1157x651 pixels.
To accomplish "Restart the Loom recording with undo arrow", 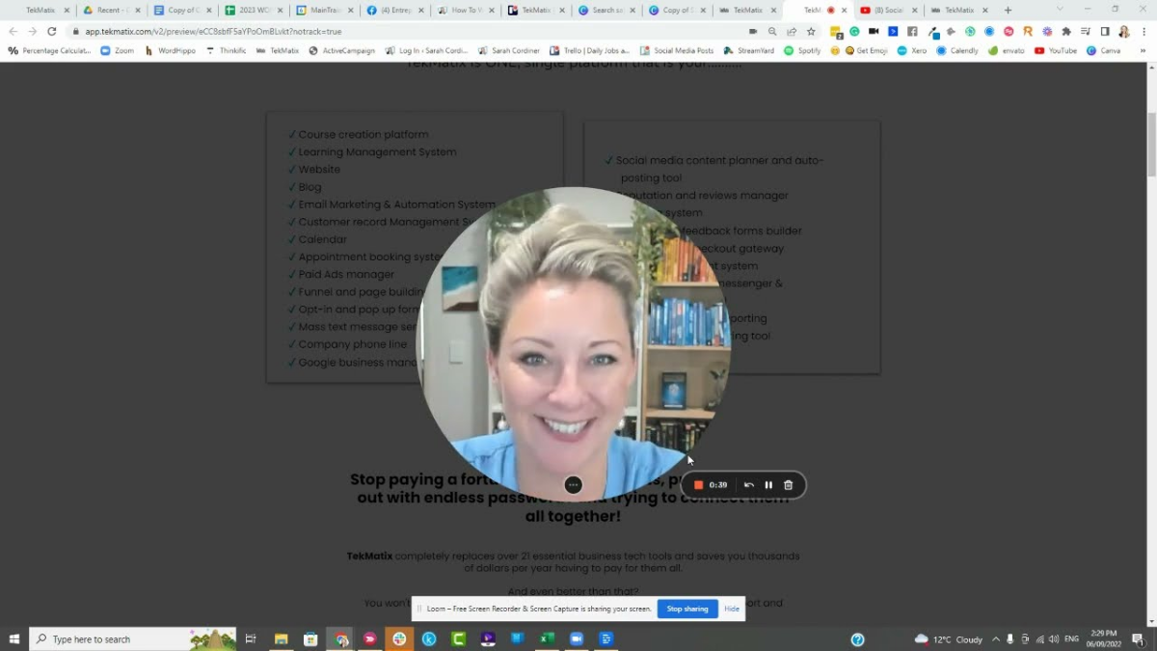I will (x=749, y=485).
